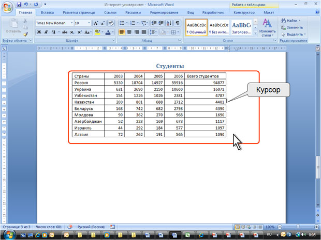This screenshot has height=240, width=321.
Task: Switch to the Ссылки tab
Action: [110, 12]
